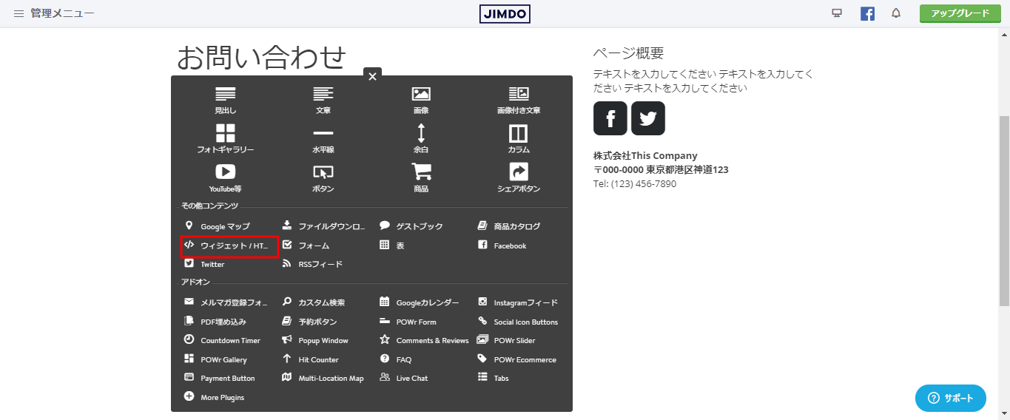Insert a フォトギャラリー element
Screen dimensions: 1010x420
coord(226,139)
